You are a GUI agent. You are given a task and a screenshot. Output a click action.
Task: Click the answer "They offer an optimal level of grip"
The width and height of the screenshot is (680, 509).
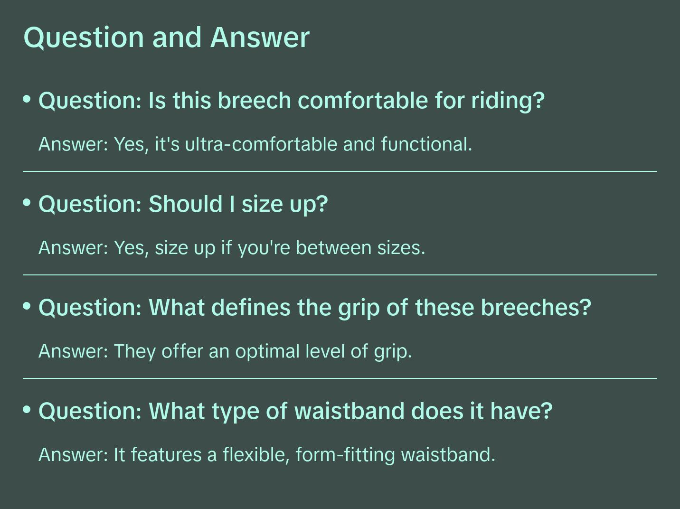(225, 351)
